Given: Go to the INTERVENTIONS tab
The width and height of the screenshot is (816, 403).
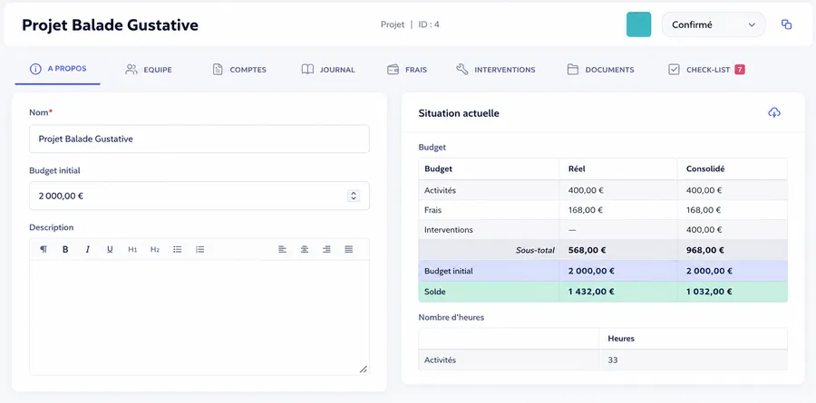Looking at the screenshot, I should [x=495, y=69].
